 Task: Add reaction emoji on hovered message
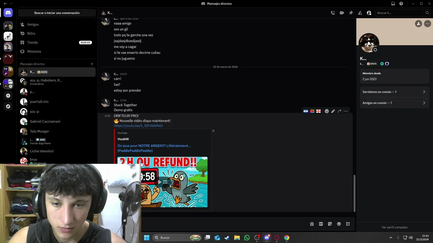327,111
